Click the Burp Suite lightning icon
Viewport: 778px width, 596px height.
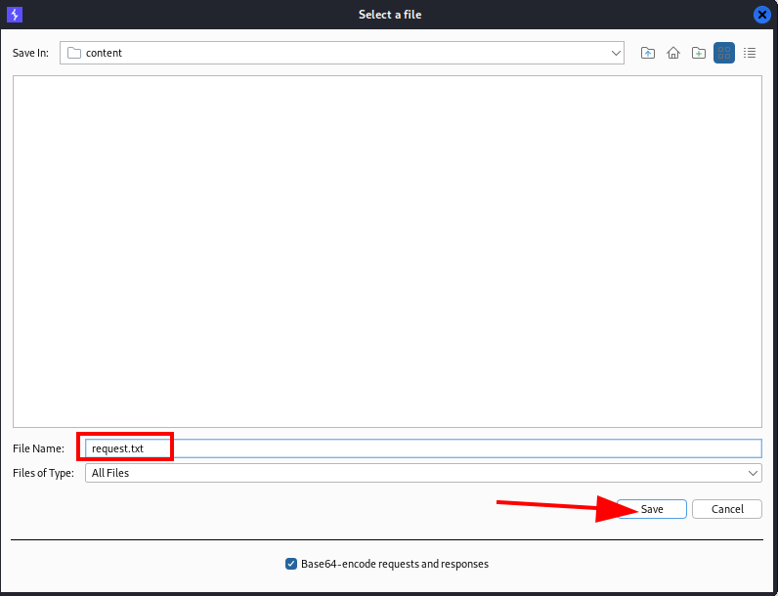(x=15, y=15)
